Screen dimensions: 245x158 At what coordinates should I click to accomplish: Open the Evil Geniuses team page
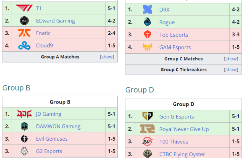pos(52,139)
